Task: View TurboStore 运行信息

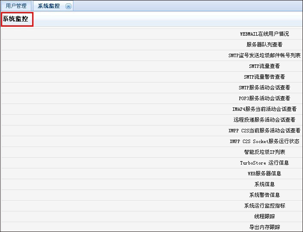Action: tap(264, 163)
